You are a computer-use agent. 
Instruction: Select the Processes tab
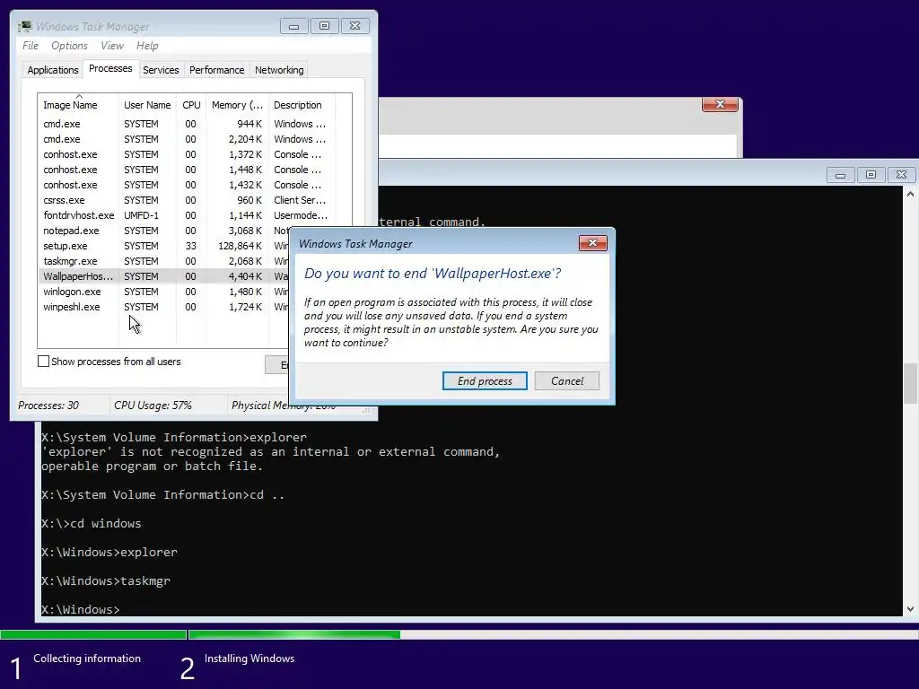point(110,68)
